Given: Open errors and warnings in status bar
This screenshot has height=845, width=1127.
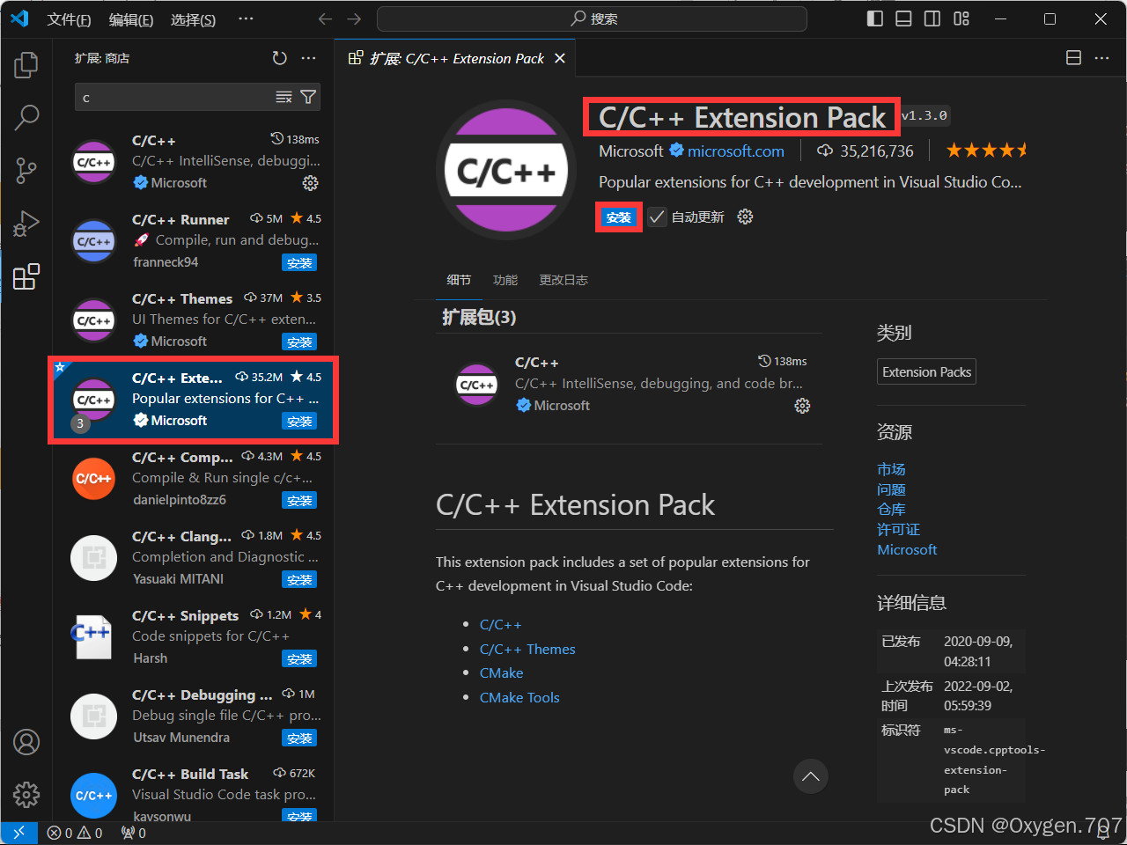Looking at the screenshot, I should [75, 833].
